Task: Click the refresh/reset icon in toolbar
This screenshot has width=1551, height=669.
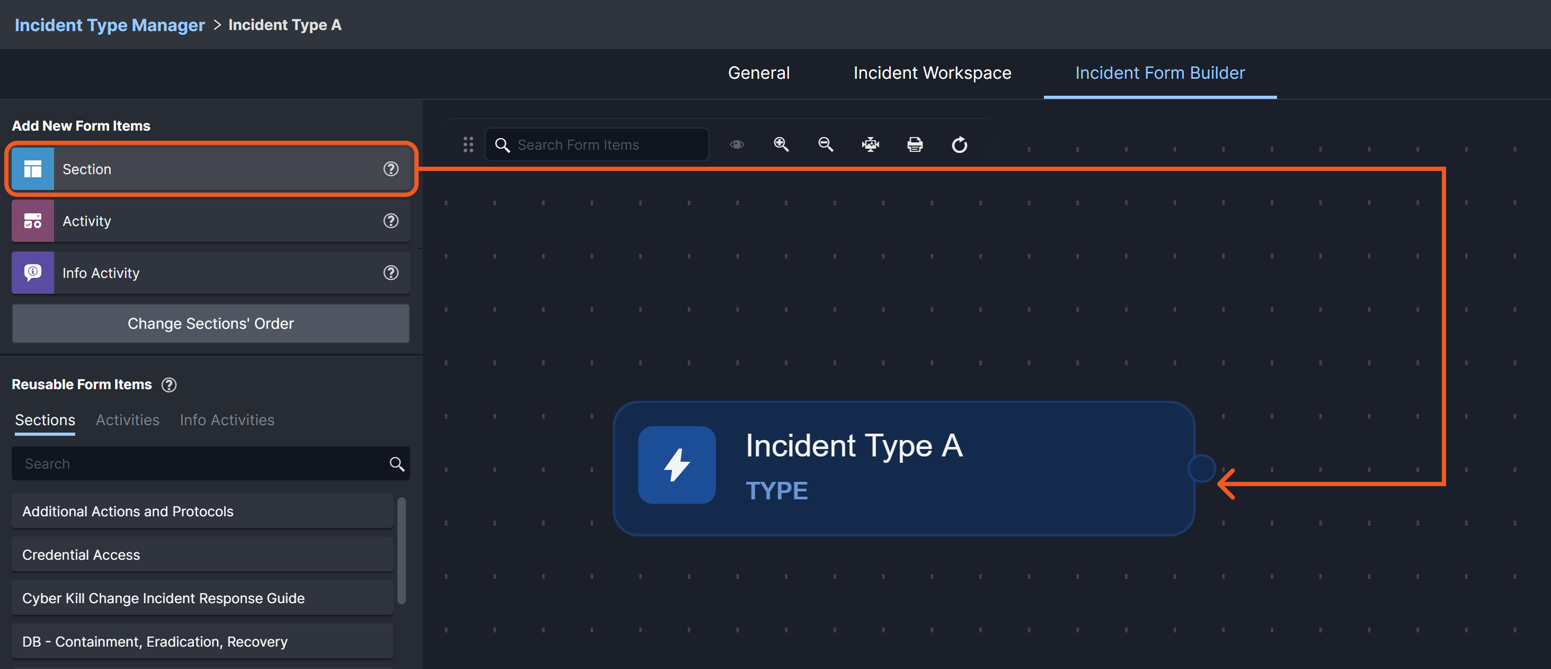Action: pyautogui.click(x=959, y=145)
